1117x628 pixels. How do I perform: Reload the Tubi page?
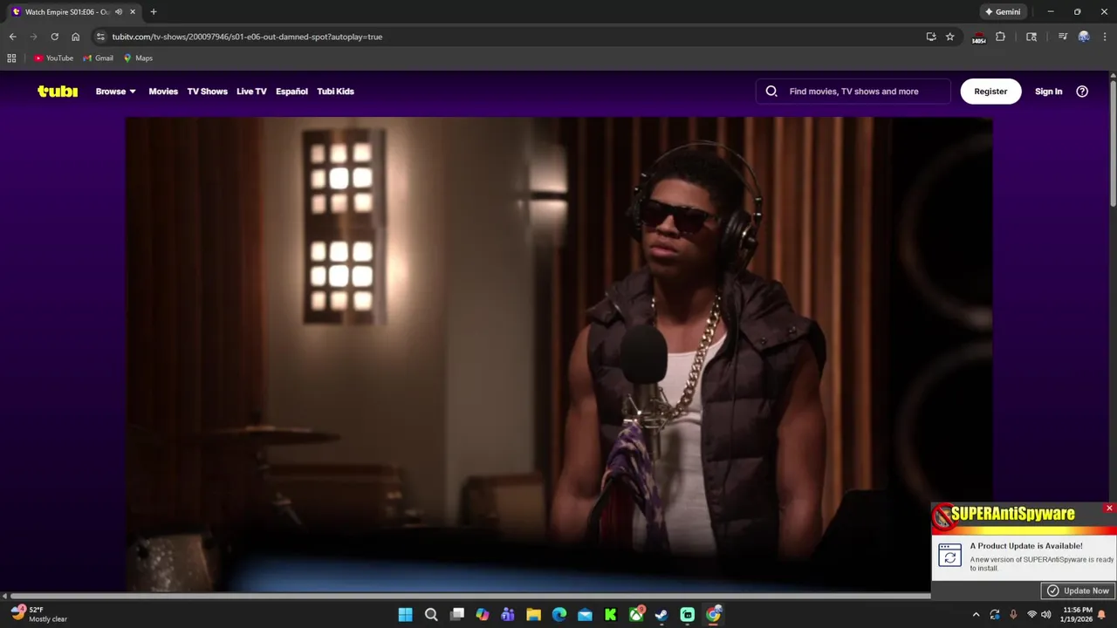click(54, 37)
